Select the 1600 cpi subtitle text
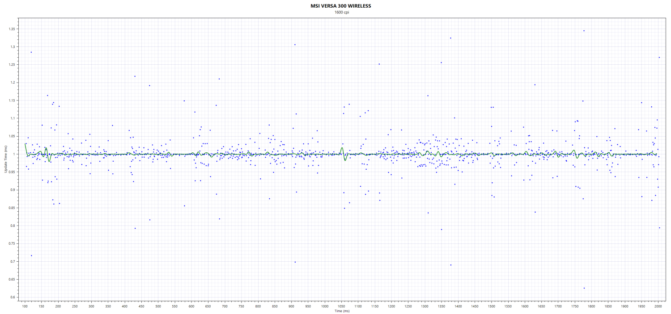This screenshot has height=314, width=671. click(341, 12)
